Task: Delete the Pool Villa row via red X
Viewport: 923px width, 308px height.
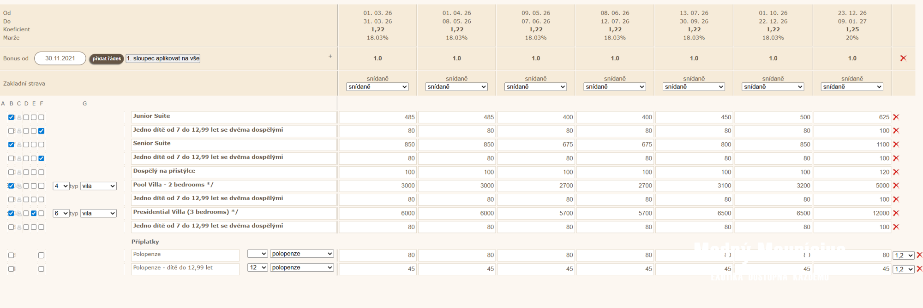Action: 896,186
